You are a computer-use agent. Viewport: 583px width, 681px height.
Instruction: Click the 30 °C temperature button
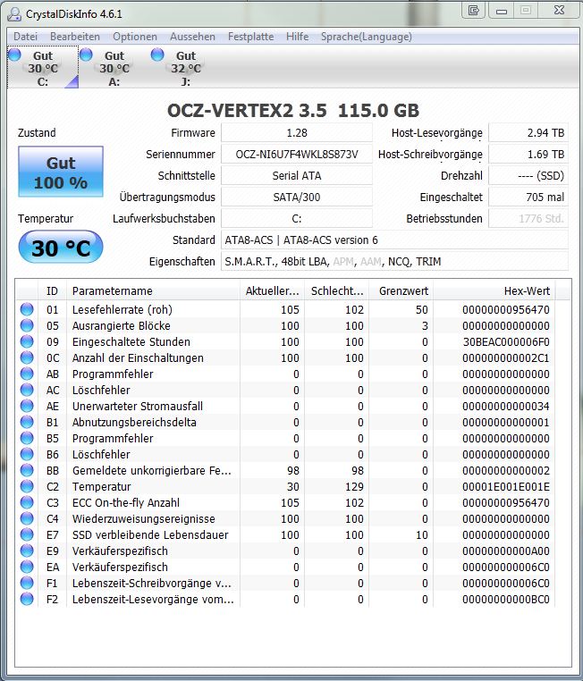[x=61, y=248]
